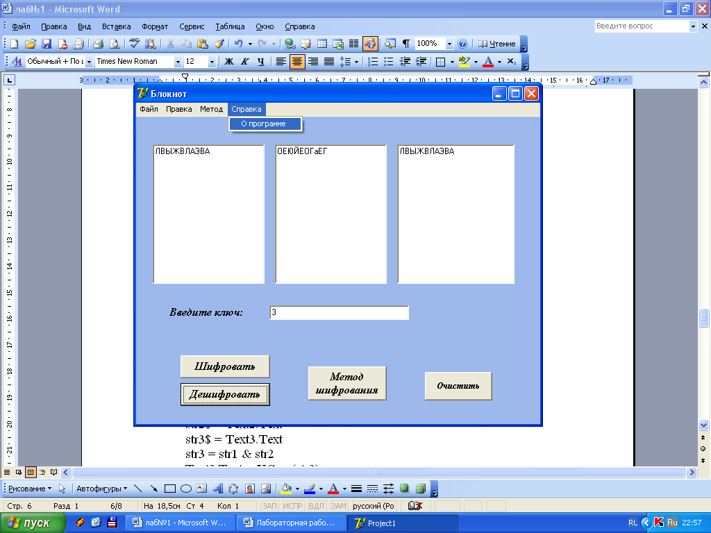This screenshot has width=711, height=533.
Task: Click the Метод шифрования button
Action: 347,383
